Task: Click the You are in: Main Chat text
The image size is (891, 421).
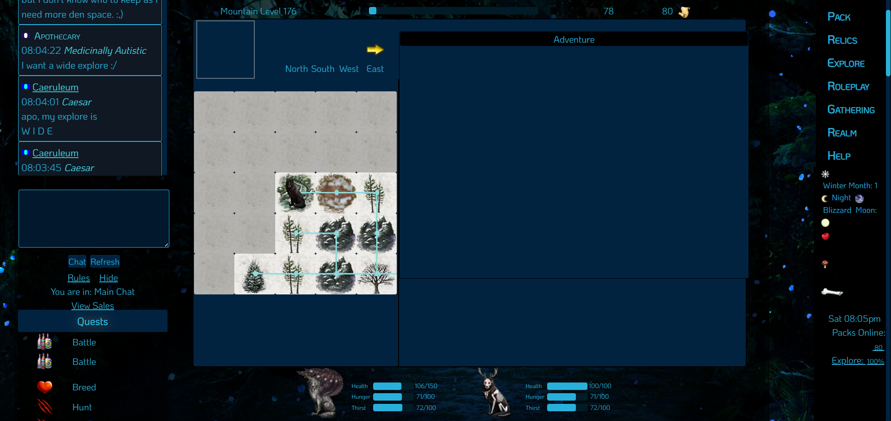Action: [93, 292]
